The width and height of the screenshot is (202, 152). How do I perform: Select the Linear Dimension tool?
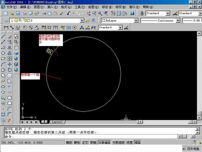point(6,28)
